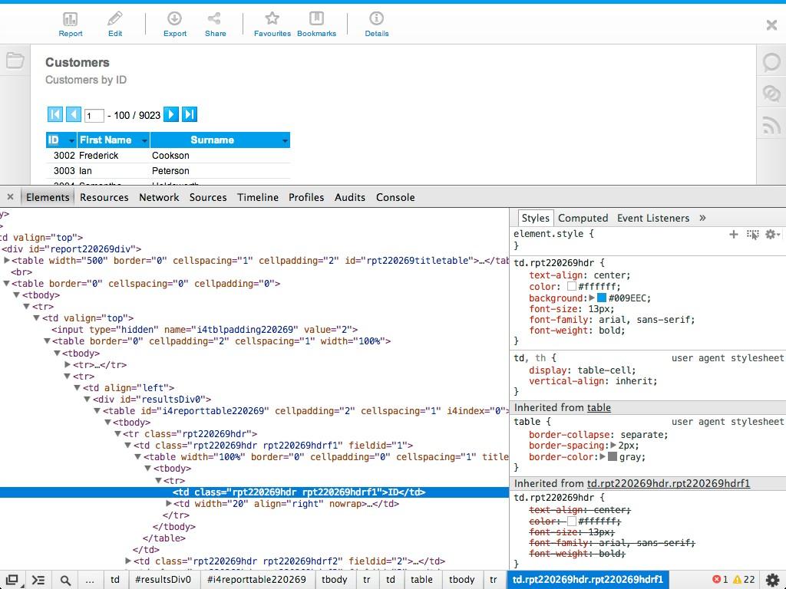Collapse the tr class rpt220269hdr node
The height and width of the screenshot is (589, 786).
pos(117,434)
